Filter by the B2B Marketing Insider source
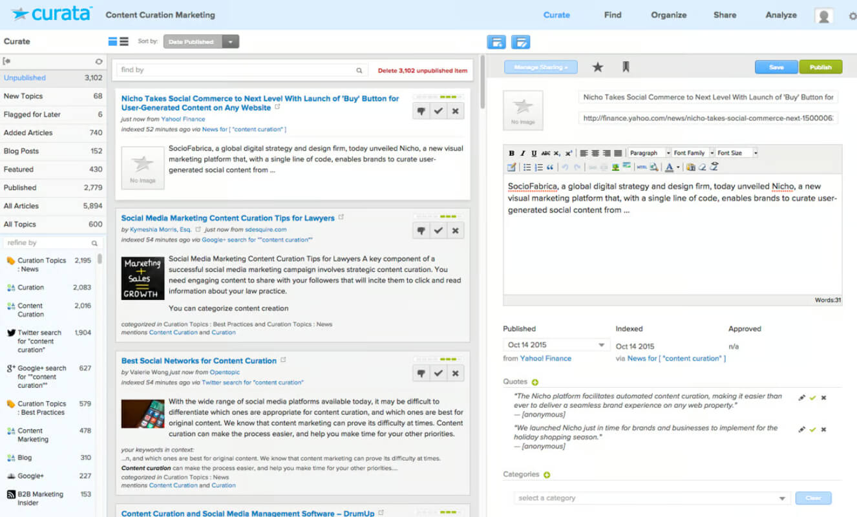Screen dimensions: 857x517 (x=49, y=498)
